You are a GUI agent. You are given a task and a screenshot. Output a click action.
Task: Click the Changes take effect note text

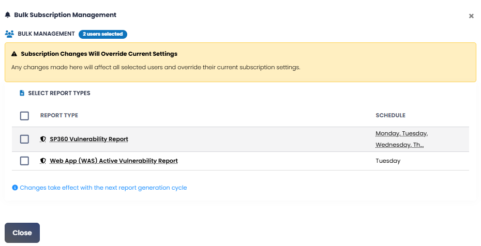click(103, 188)
